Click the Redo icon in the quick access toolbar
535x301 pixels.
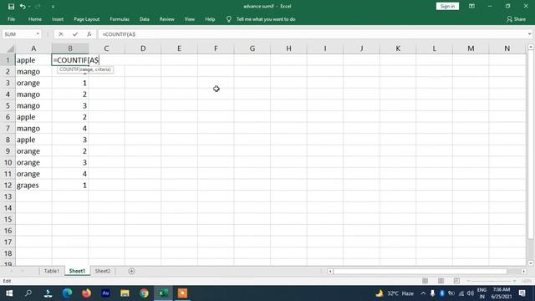(38, 7)
